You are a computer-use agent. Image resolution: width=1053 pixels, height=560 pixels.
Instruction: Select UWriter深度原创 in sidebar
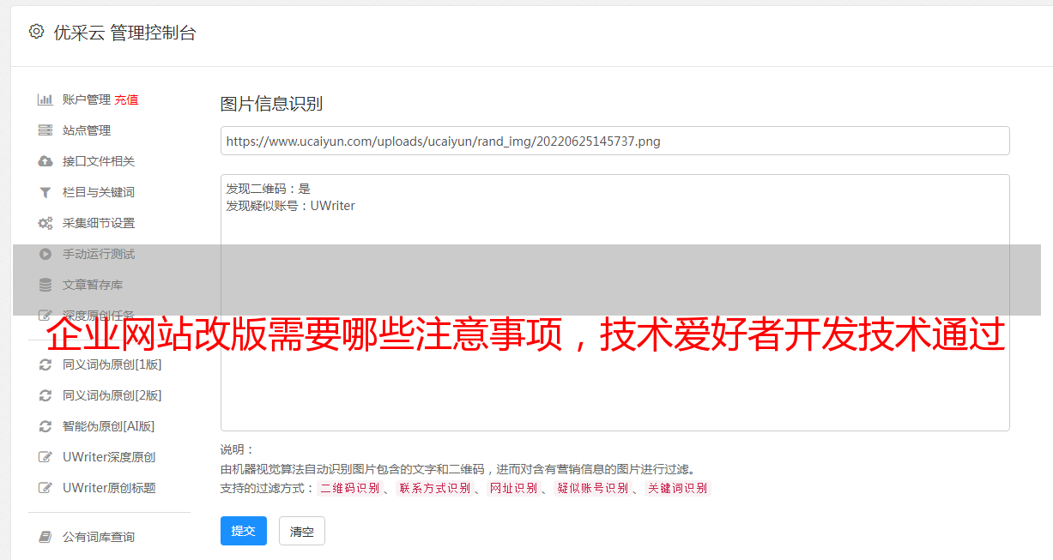click(x=109, y=457)
